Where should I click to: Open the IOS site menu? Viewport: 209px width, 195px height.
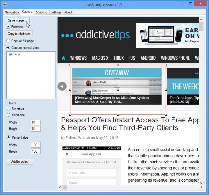click(132, 58)
